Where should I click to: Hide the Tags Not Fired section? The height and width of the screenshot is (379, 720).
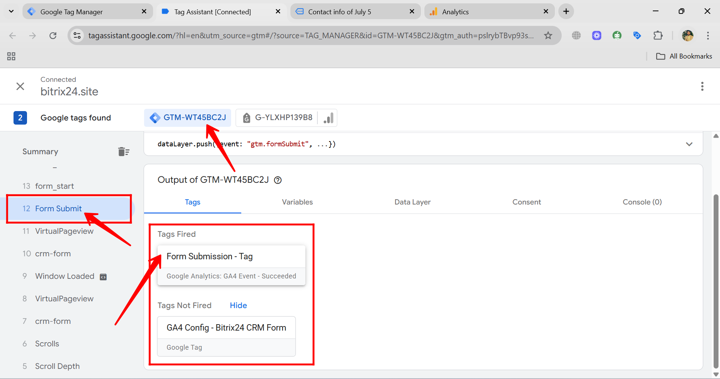(238, 305)
